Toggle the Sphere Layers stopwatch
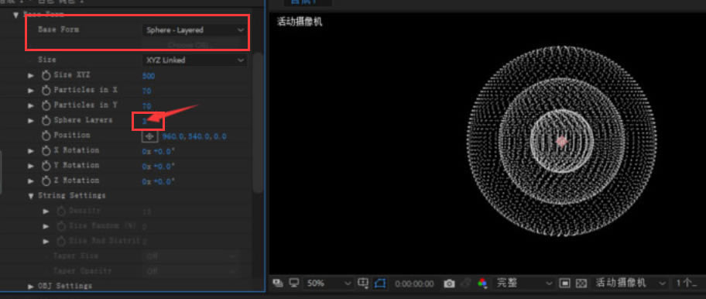This screenshot has width=706, height=299. click(x=46, y=120)
